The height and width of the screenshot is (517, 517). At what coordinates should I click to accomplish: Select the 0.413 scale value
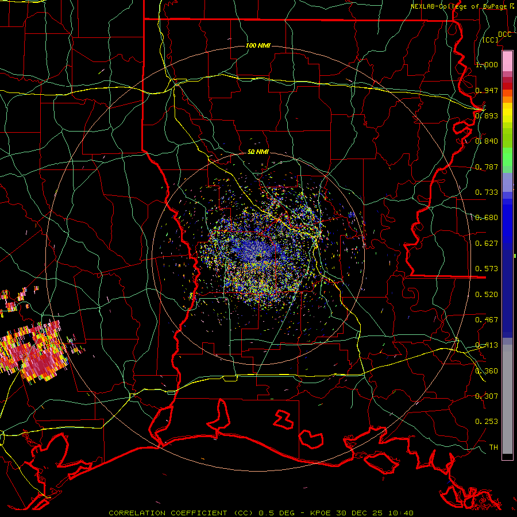coord(487,345)
